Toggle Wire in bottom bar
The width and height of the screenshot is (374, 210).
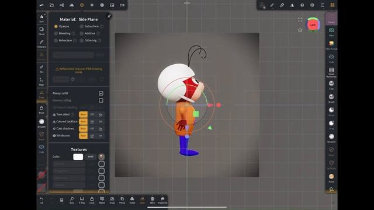pos(153,200)
